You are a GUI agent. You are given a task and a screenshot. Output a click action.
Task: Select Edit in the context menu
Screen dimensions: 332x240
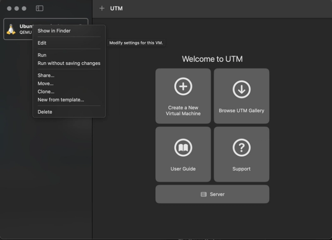click(x=69, y=43)
